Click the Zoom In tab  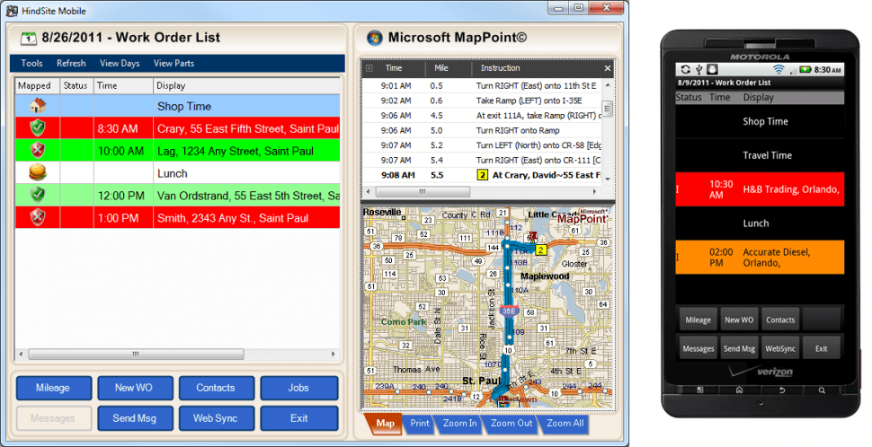[460, 423]
